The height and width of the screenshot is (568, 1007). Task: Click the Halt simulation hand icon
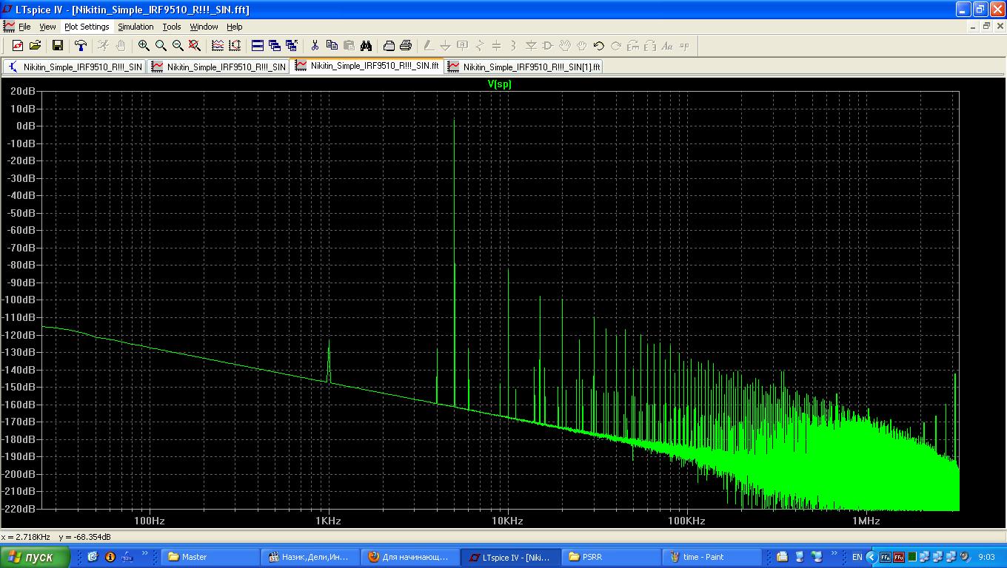(x=121, y=46)
